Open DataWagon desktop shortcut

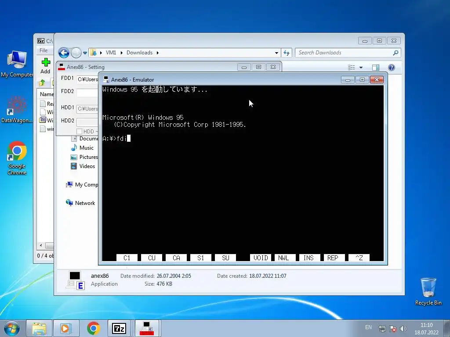click(17, 109)
